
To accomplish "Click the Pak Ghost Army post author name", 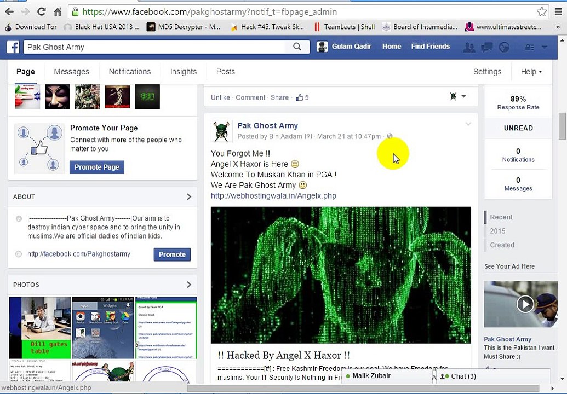I will (x=267, y=125).
